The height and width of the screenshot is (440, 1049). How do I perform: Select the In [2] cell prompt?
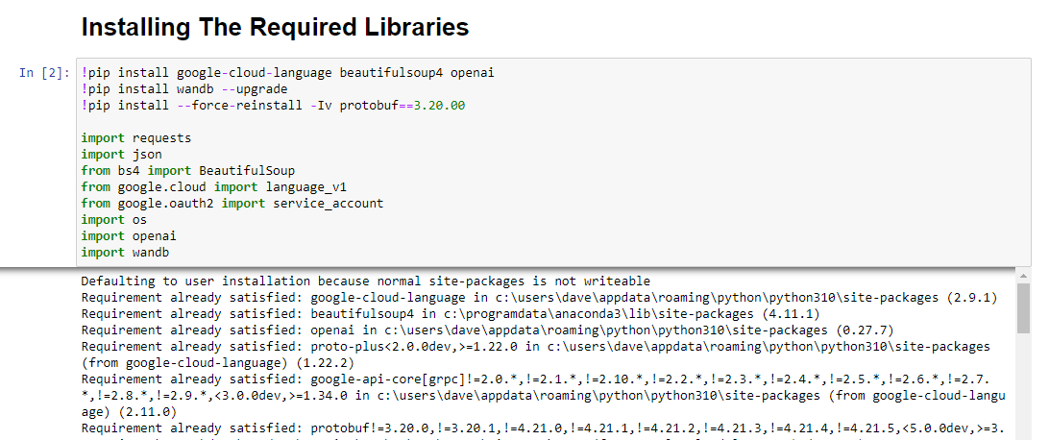click(44, 73)
